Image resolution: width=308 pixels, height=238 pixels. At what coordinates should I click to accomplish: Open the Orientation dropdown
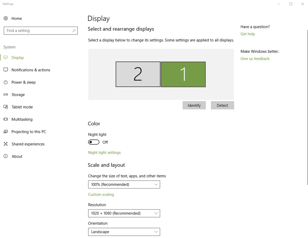pyautogui.click(x=124, y=232)
